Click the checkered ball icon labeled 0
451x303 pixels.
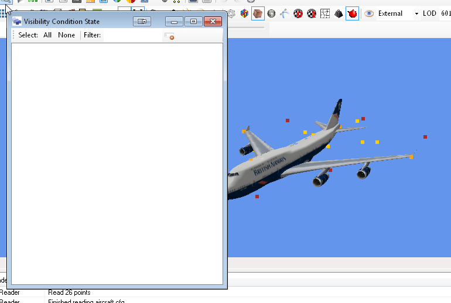pyautogui.click(x=298, y=13)
